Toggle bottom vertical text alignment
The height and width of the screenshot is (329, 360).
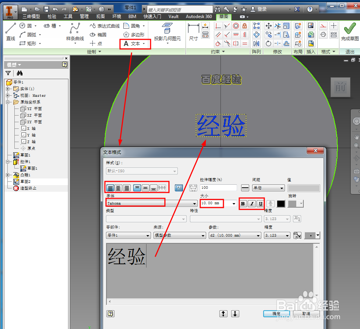tap(153, 188)
